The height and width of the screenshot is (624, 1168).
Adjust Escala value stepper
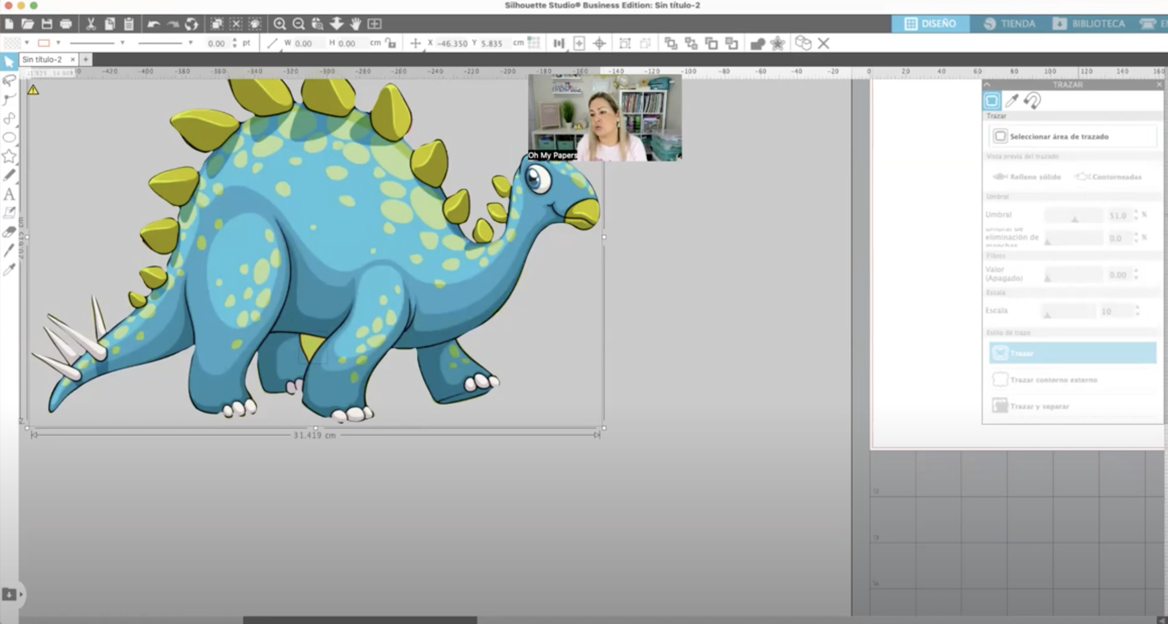tap(1137, 311)
